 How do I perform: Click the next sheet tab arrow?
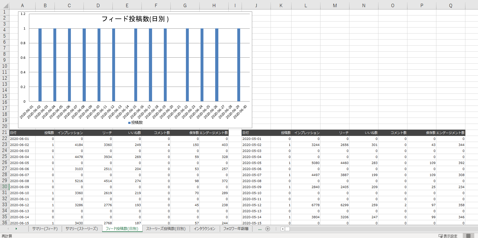tap(16, 229)
